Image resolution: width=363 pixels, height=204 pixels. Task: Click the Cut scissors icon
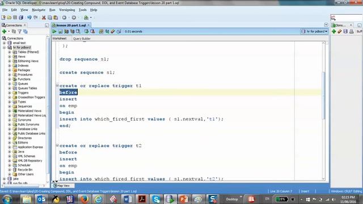44,18
